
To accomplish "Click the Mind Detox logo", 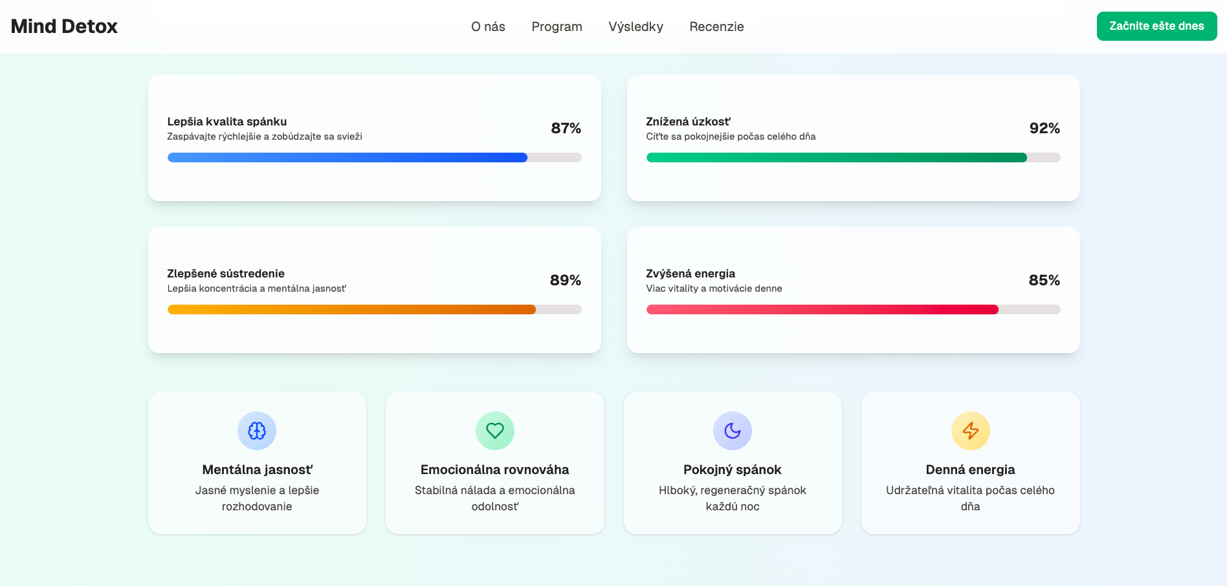I will tap(64, 27).
